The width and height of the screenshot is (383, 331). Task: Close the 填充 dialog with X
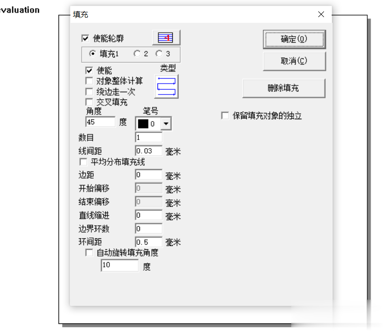(321, 14)
